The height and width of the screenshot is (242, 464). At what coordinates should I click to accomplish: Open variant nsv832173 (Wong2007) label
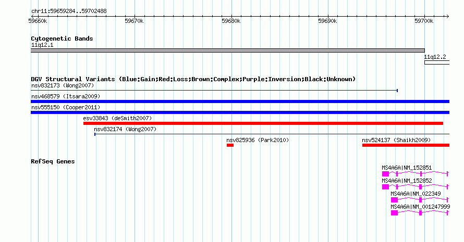tap(63, 86)
